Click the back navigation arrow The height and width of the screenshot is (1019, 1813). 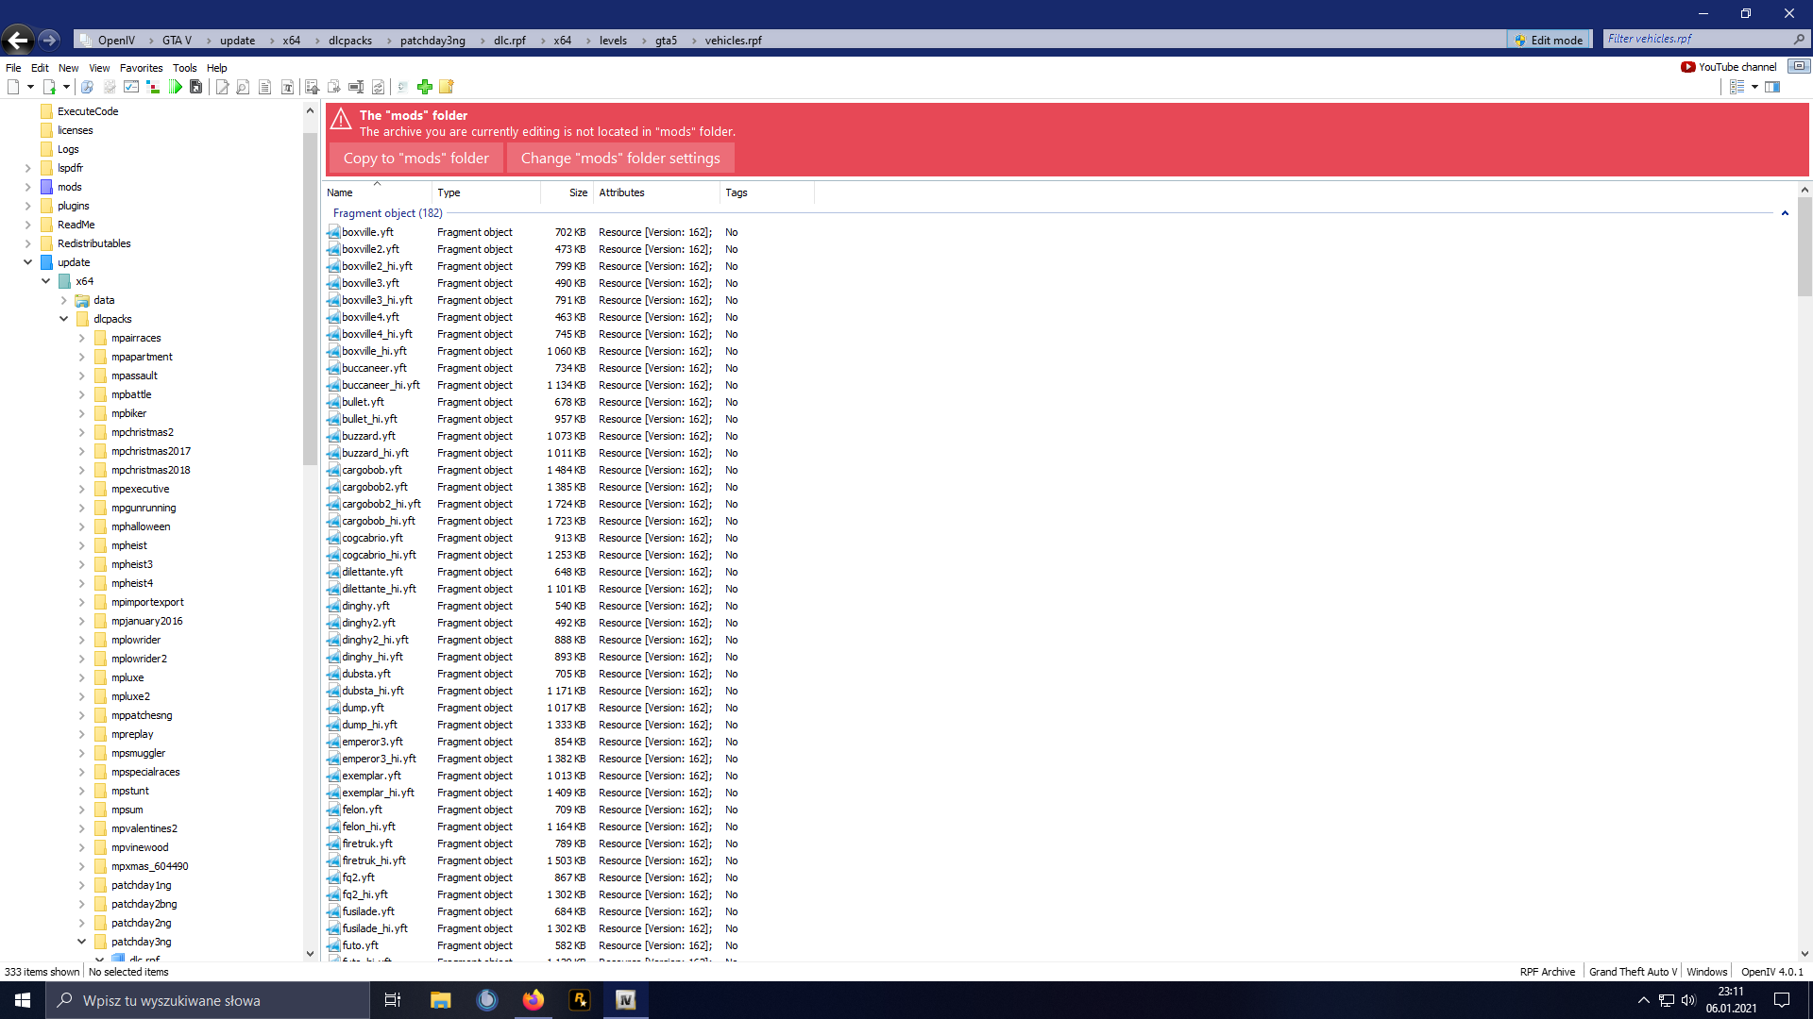17,40
